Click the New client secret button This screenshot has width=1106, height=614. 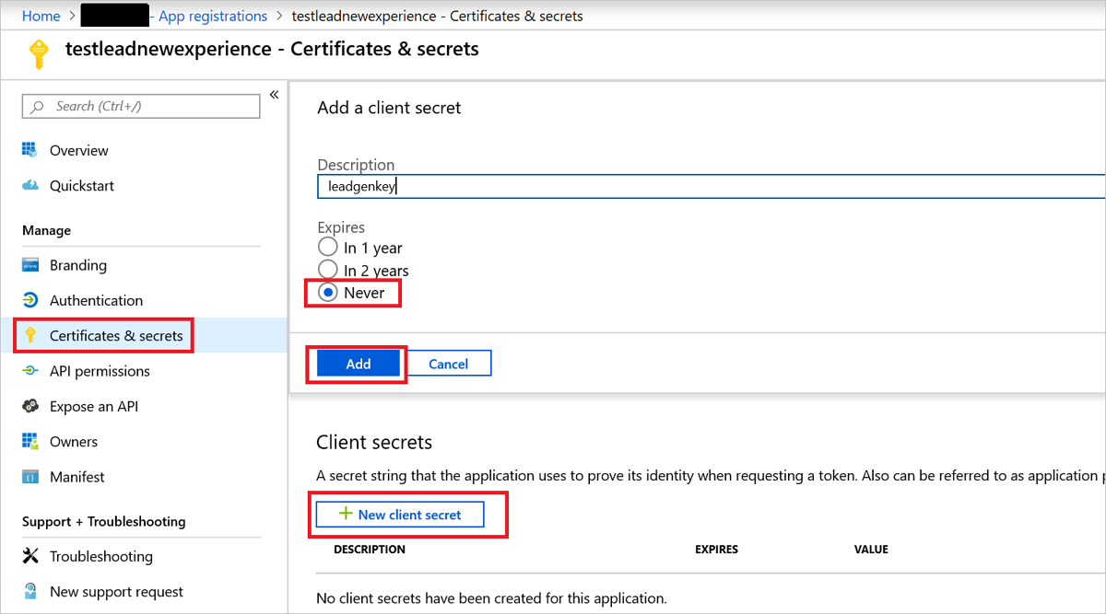point(400,515)
